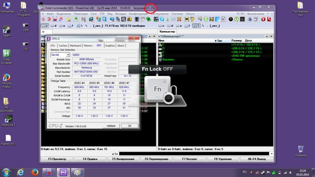This screenshot has height=177, width=315.
Task: Click the Windows Start button
Action: click(6, 172)
